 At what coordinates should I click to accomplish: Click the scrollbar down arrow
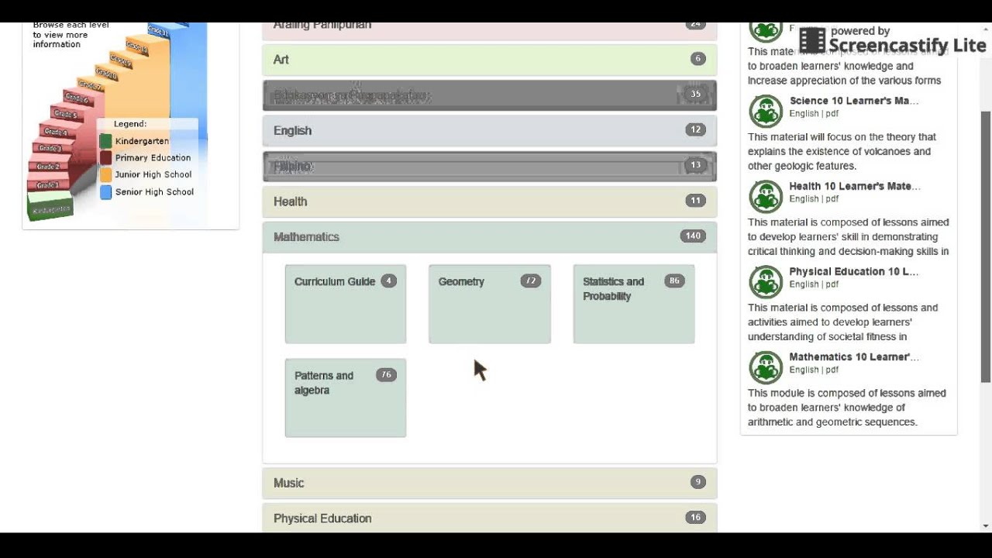[x=986, y=526]
